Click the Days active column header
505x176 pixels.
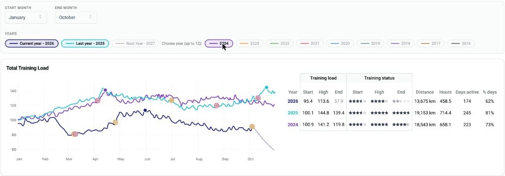(x=467, y=92)
